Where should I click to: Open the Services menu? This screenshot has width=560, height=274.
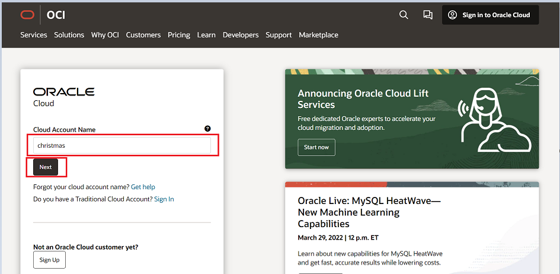coord(34,35)
